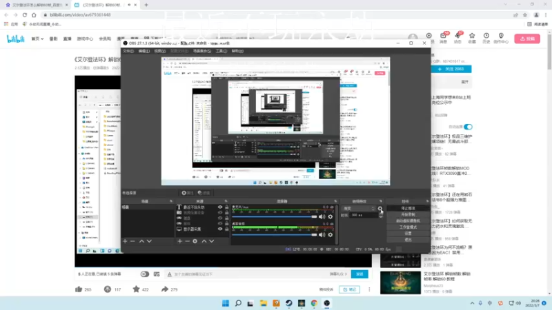Screen dimensions: 552x310
Task: Favorite the Bilibili video with star icon
Action: [x=136, y=289]
